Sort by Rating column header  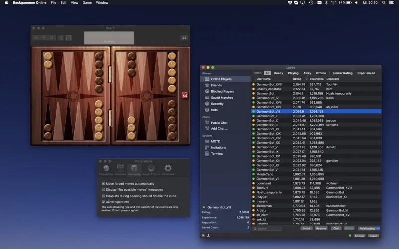pyautogui.click(x=300, y=79)
